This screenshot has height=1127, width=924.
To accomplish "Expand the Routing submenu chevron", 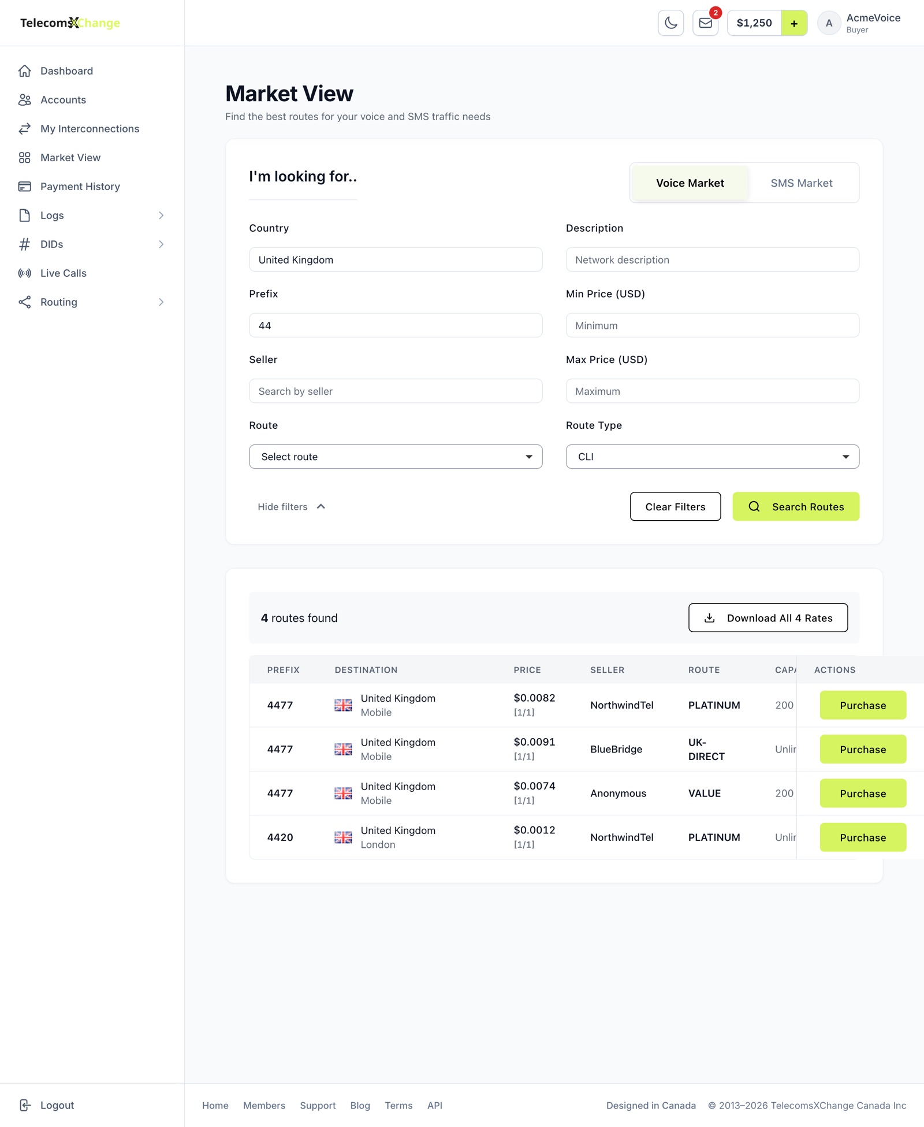I will pyautogui.click(x=161, y=302).
